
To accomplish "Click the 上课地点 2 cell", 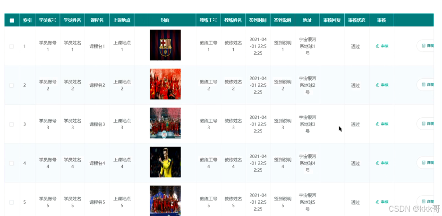I will coord(122,85).
